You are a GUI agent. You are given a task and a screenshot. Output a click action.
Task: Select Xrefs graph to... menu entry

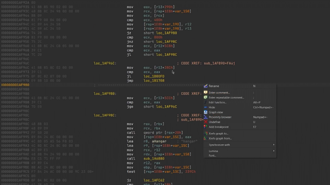218,134
